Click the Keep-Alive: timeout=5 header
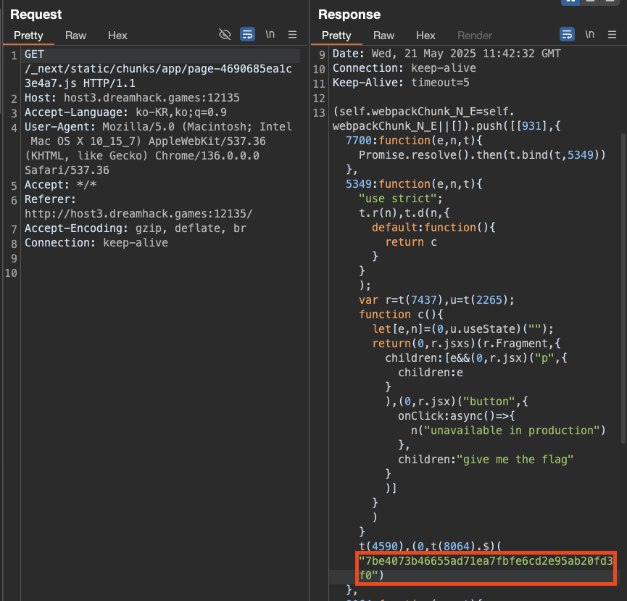Viewport: 627px width, 601px height. 401,83
